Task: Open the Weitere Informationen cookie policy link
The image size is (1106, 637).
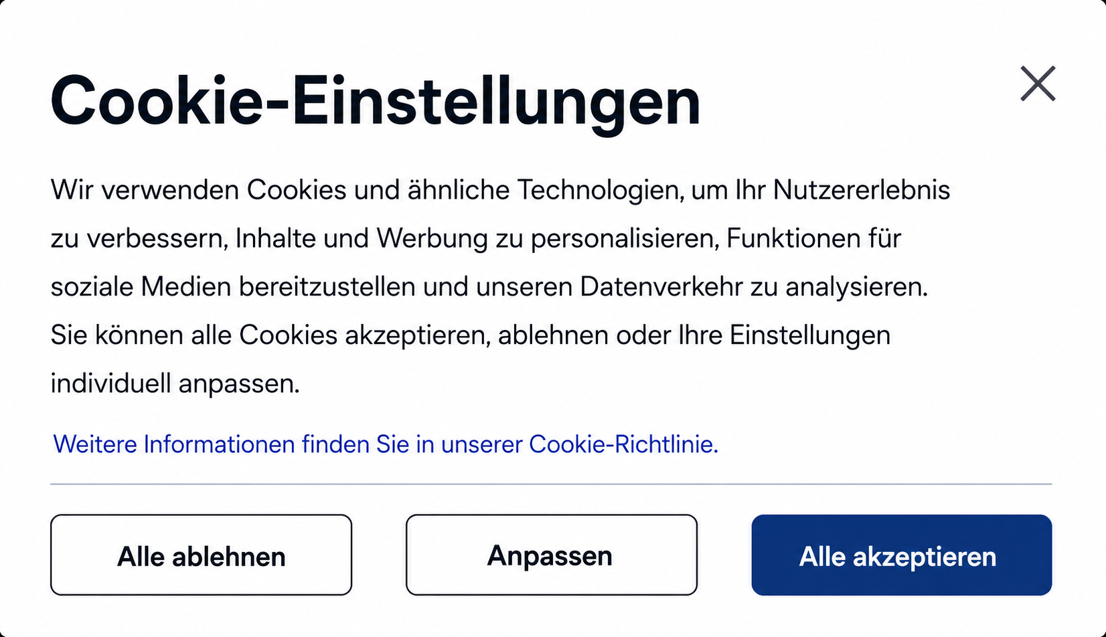Action: point(385,444)
